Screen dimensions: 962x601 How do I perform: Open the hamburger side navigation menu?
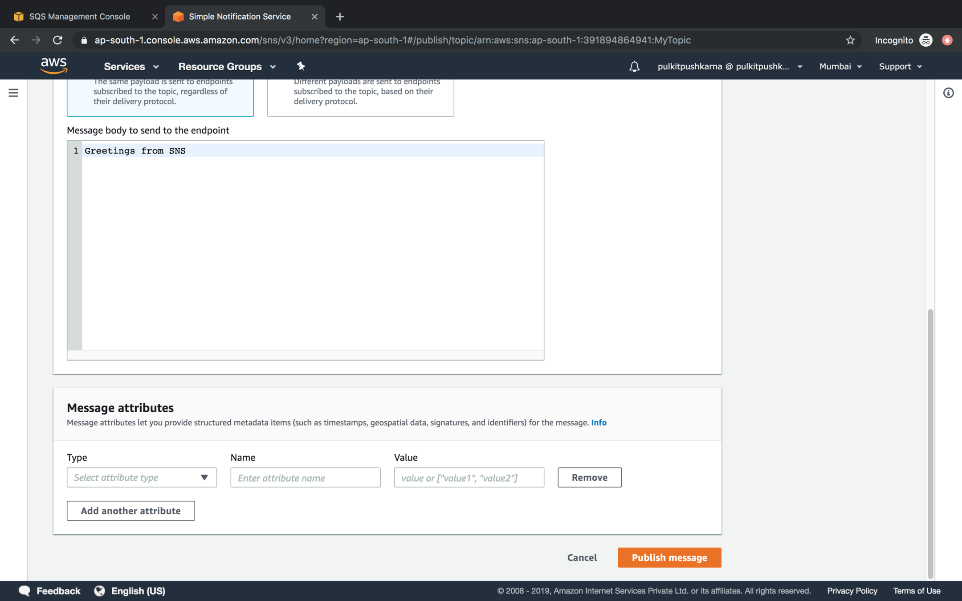(13, 93)
